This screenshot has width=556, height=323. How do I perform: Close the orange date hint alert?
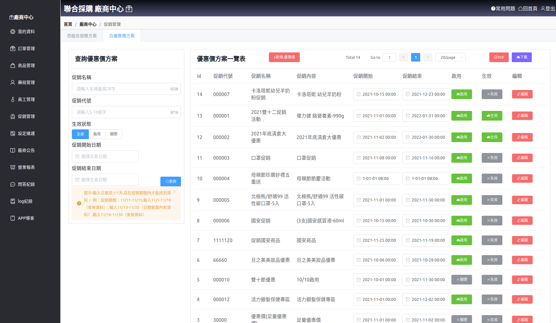pos(175,192)
